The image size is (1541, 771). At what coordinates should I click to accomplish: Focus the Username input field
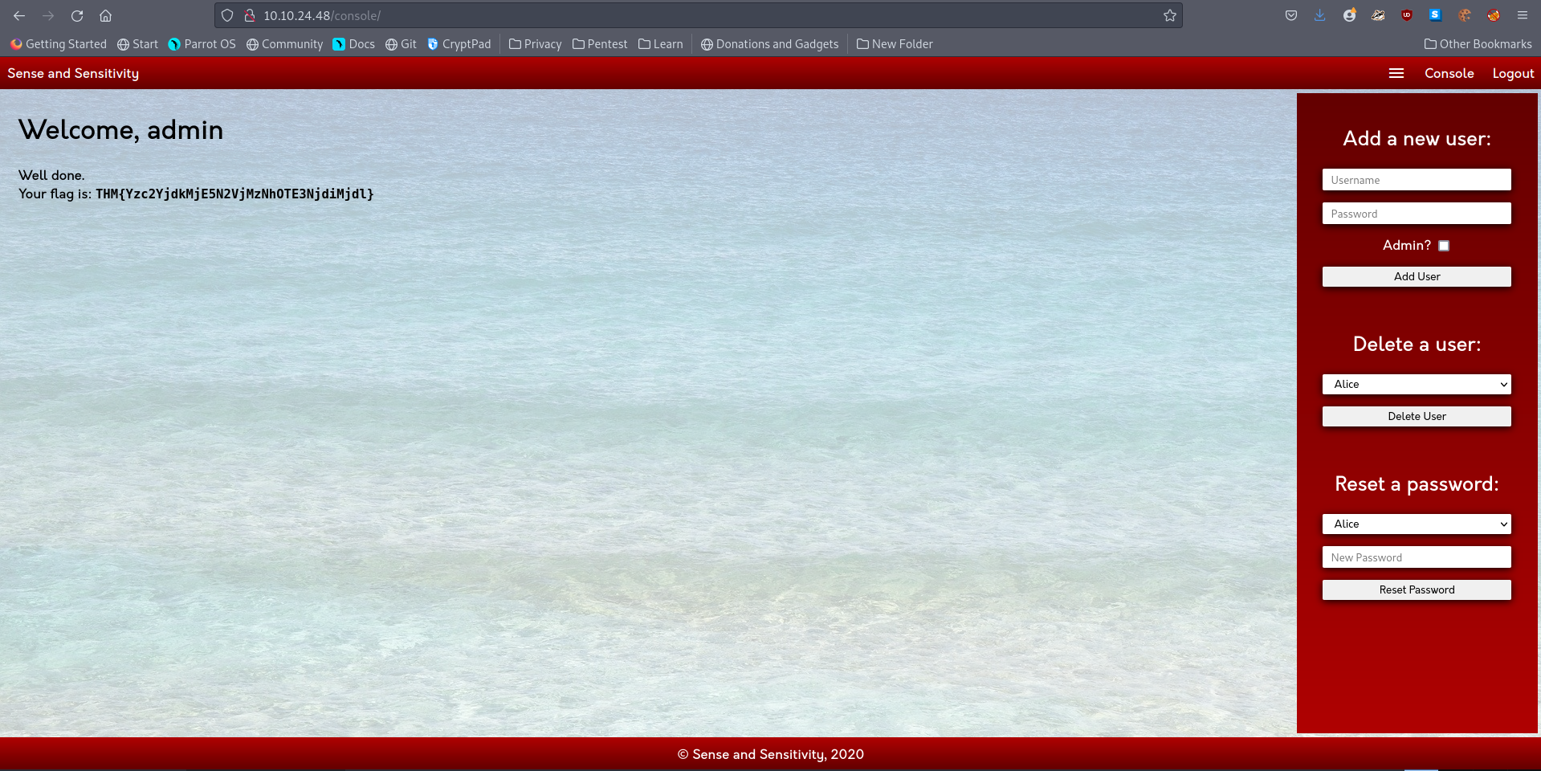click(1416, 180)
